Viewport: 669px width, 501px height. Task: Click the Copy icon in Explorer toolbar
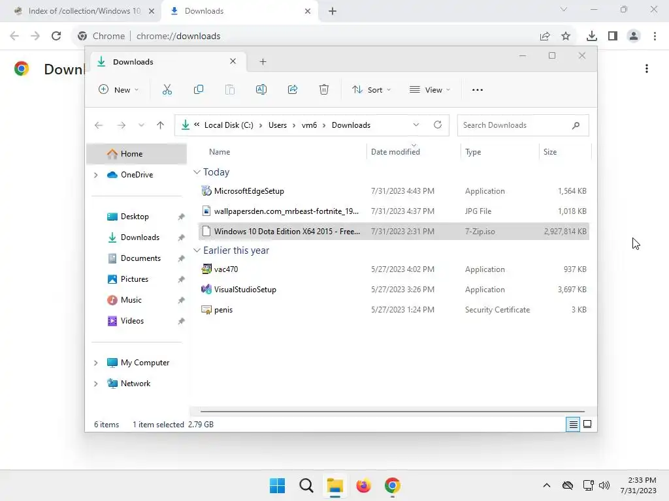[x=199, y=89]
